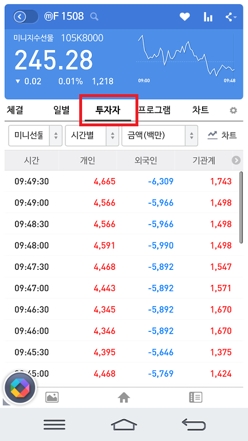Tap the home icon in bottom bar

(124, 398)
